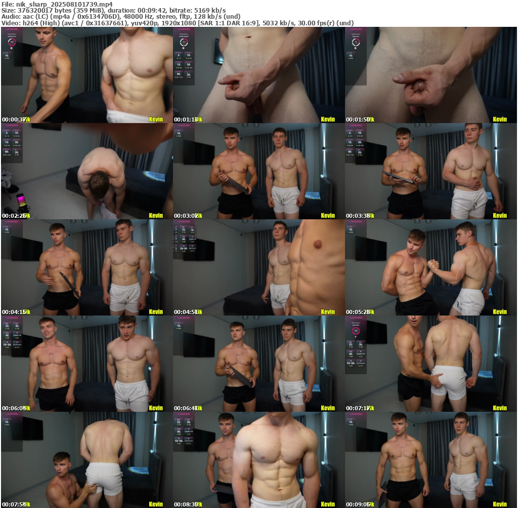Open the thumbnail frame at 00:08:30

tap(259, 460)
